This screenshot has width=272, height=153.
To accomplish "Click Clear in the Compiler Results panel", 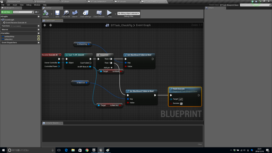I will [200, 144].
